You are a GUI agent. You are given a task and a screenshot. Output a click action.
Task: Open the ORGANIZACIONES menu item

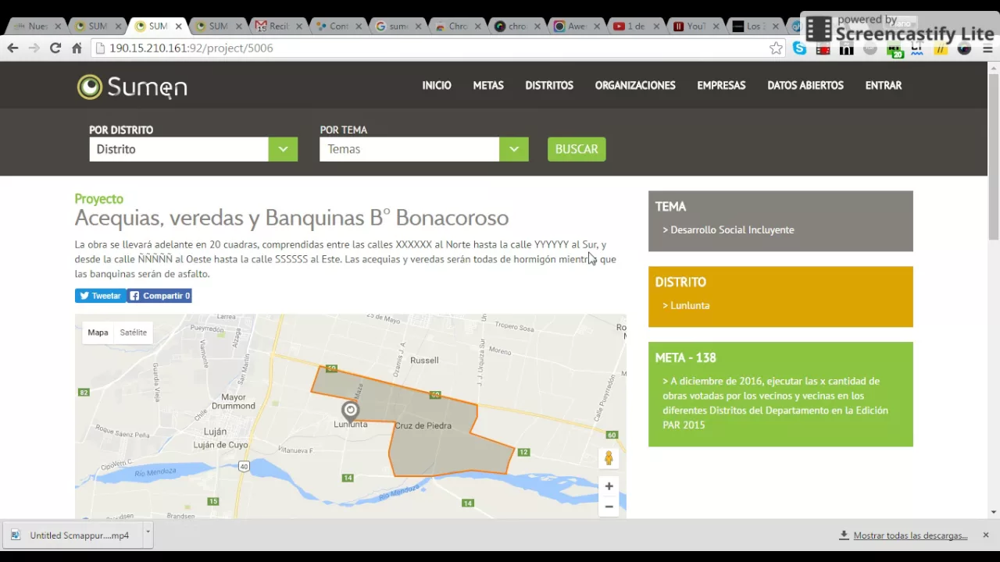635,86
